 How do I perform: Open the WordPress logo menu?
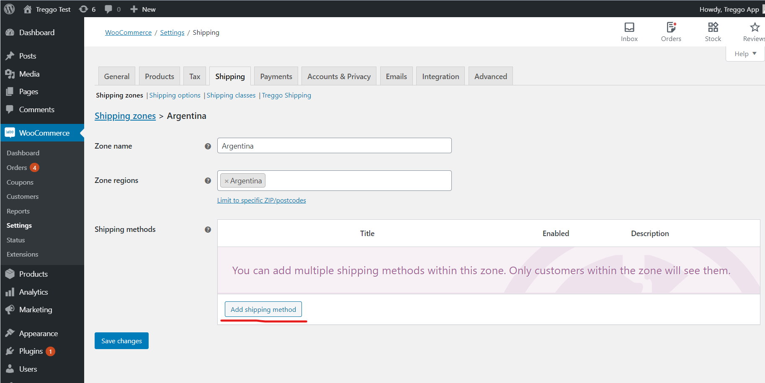[9, 9]
